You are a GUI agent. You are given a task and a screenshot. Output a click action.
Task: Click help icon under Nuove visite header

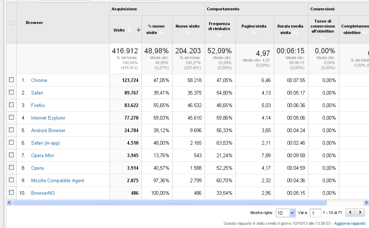pyautogui.click(x=188, y=33)
